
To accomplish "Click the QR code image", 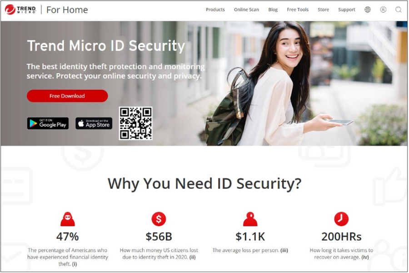I will [135, 123].
